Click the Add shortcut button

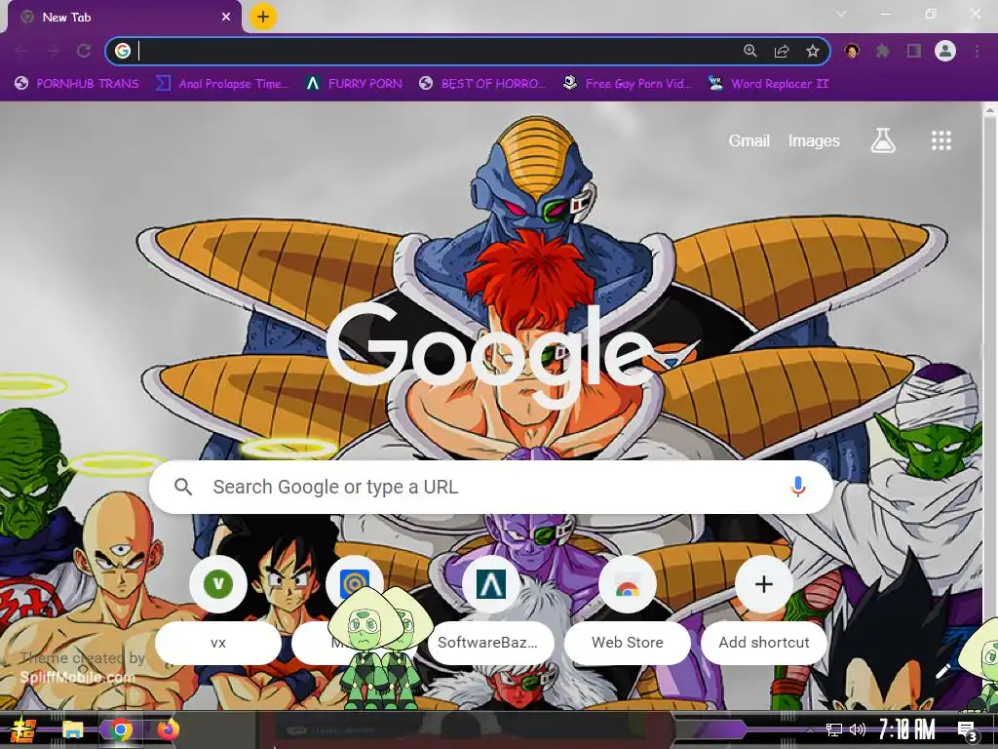(764, 611)
